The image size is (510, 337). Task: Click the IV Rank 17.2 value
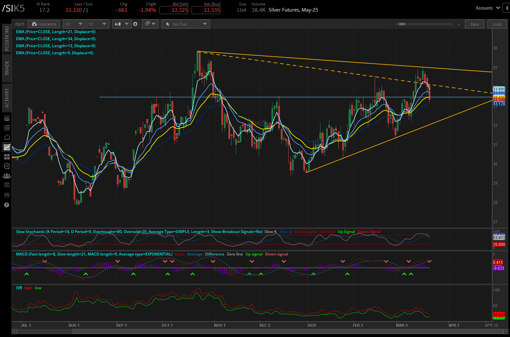click(44, 10)
